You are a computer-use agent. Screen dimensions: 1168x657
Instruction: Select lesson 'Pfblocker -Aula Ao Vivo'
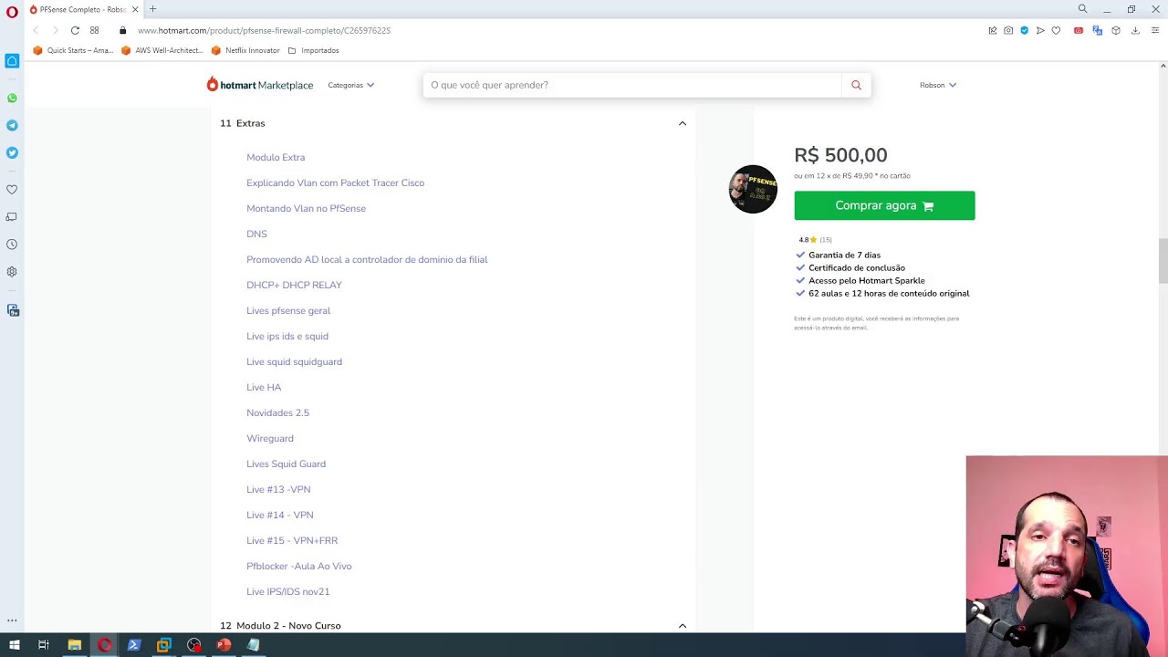298,566
